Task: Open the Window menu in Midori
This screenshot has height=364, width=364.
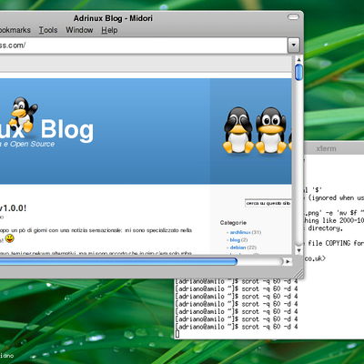Action: click(79, 30)
